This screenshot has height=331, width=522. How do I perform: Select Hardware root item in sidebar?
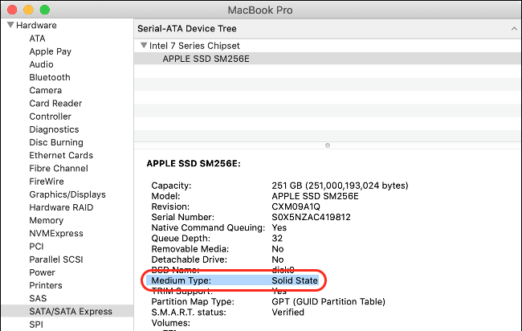click(36, 25)
